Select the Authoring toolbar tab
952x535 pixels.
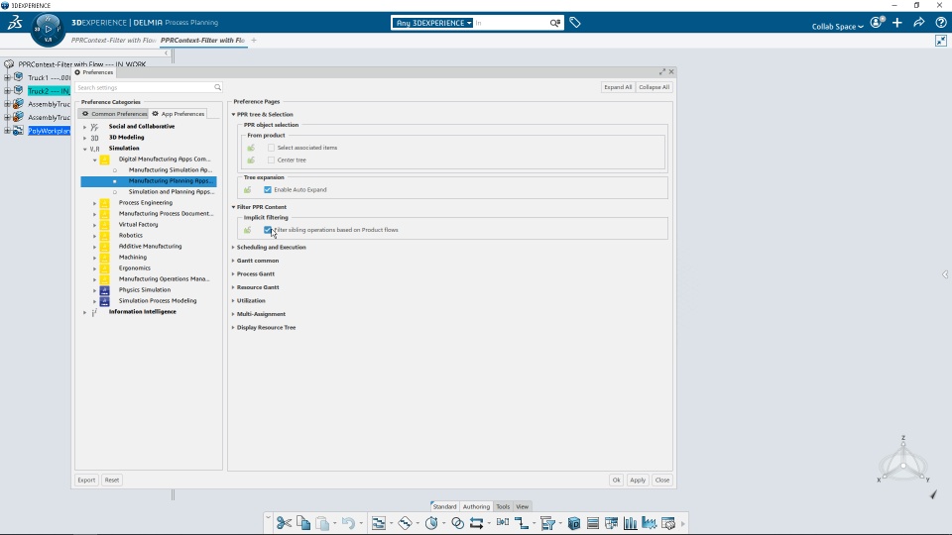(476, 506)
